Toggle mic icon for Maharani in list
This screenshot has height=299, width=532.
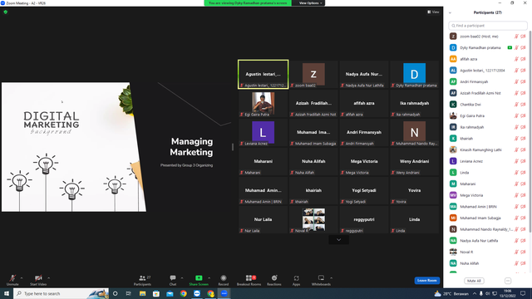(516, 184)
